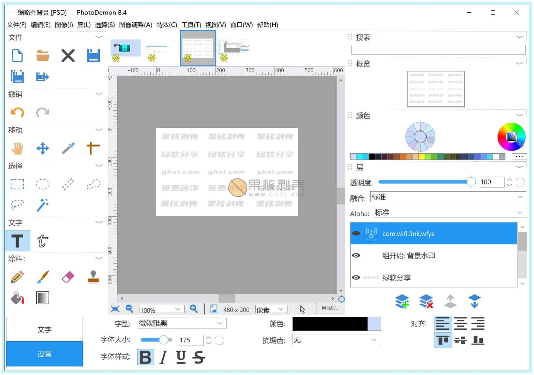Collapse the 选择 tool section
Viewport: 534px width, 375px height.
[x=99, y=165]
